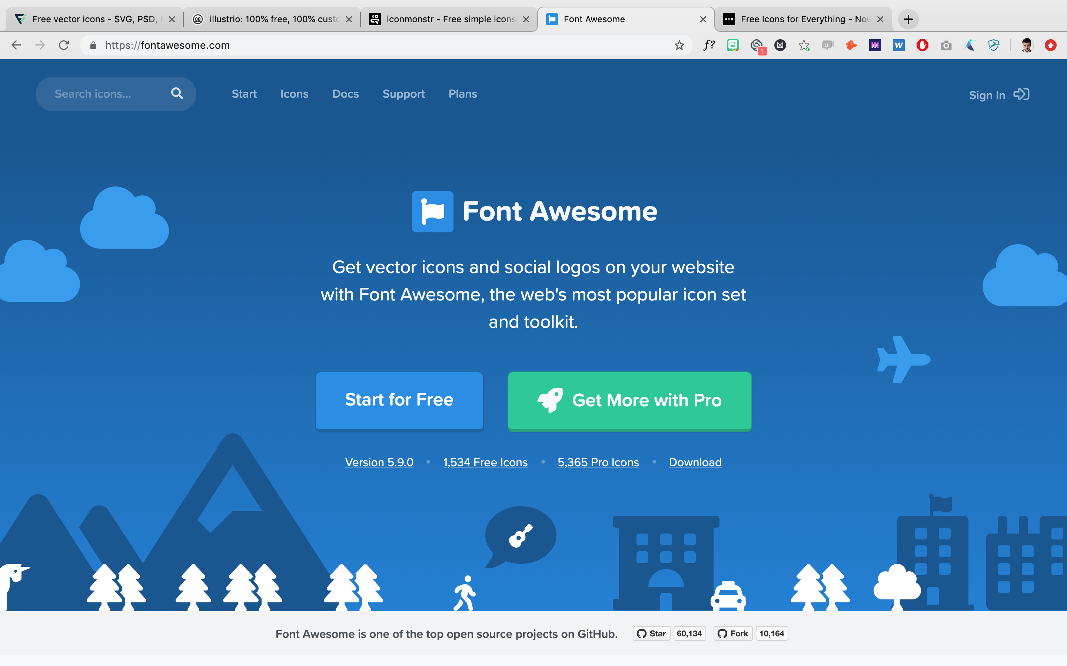
Task: Click the Sign In arrow icon
Action: pyautogui.click(x=1021, y=94)
